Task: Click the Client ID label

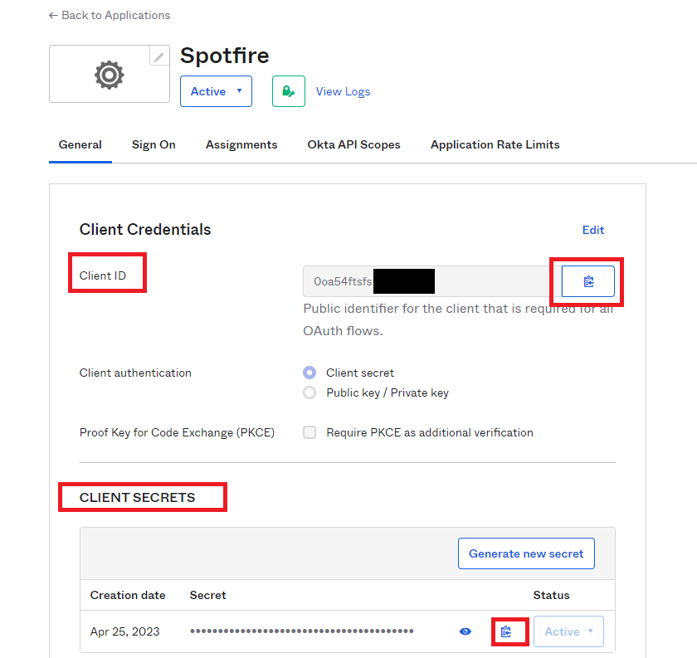Action: click(x=103, y=275)
